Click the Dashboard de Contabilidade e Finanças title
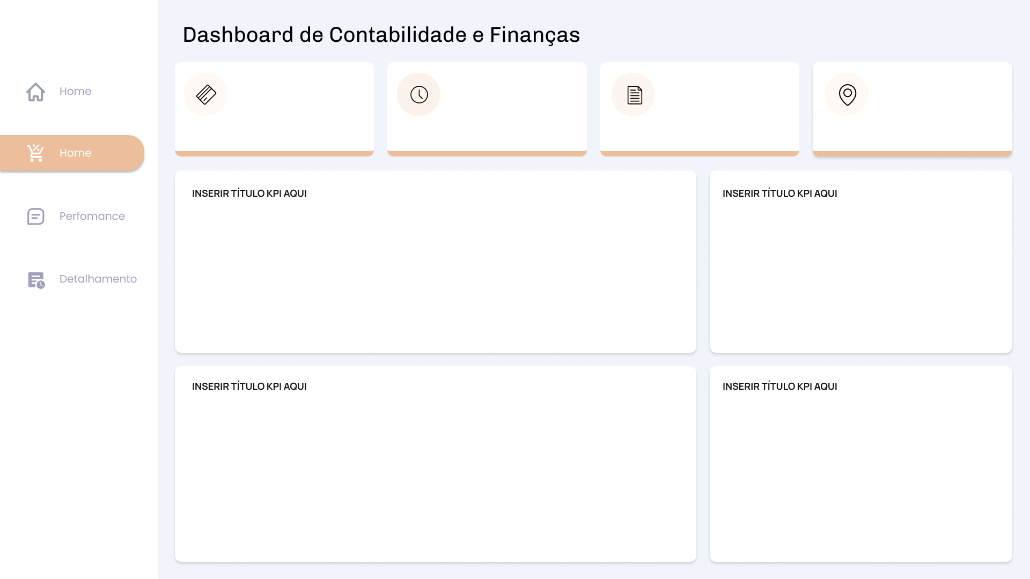Screen dimensions: 1030x579 click(381, 35)
